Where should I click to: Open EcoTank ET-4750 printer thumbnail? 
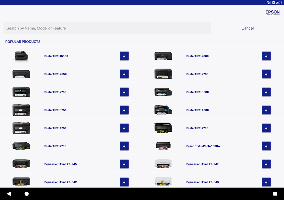pyautogui.click(x=21, y=128)
